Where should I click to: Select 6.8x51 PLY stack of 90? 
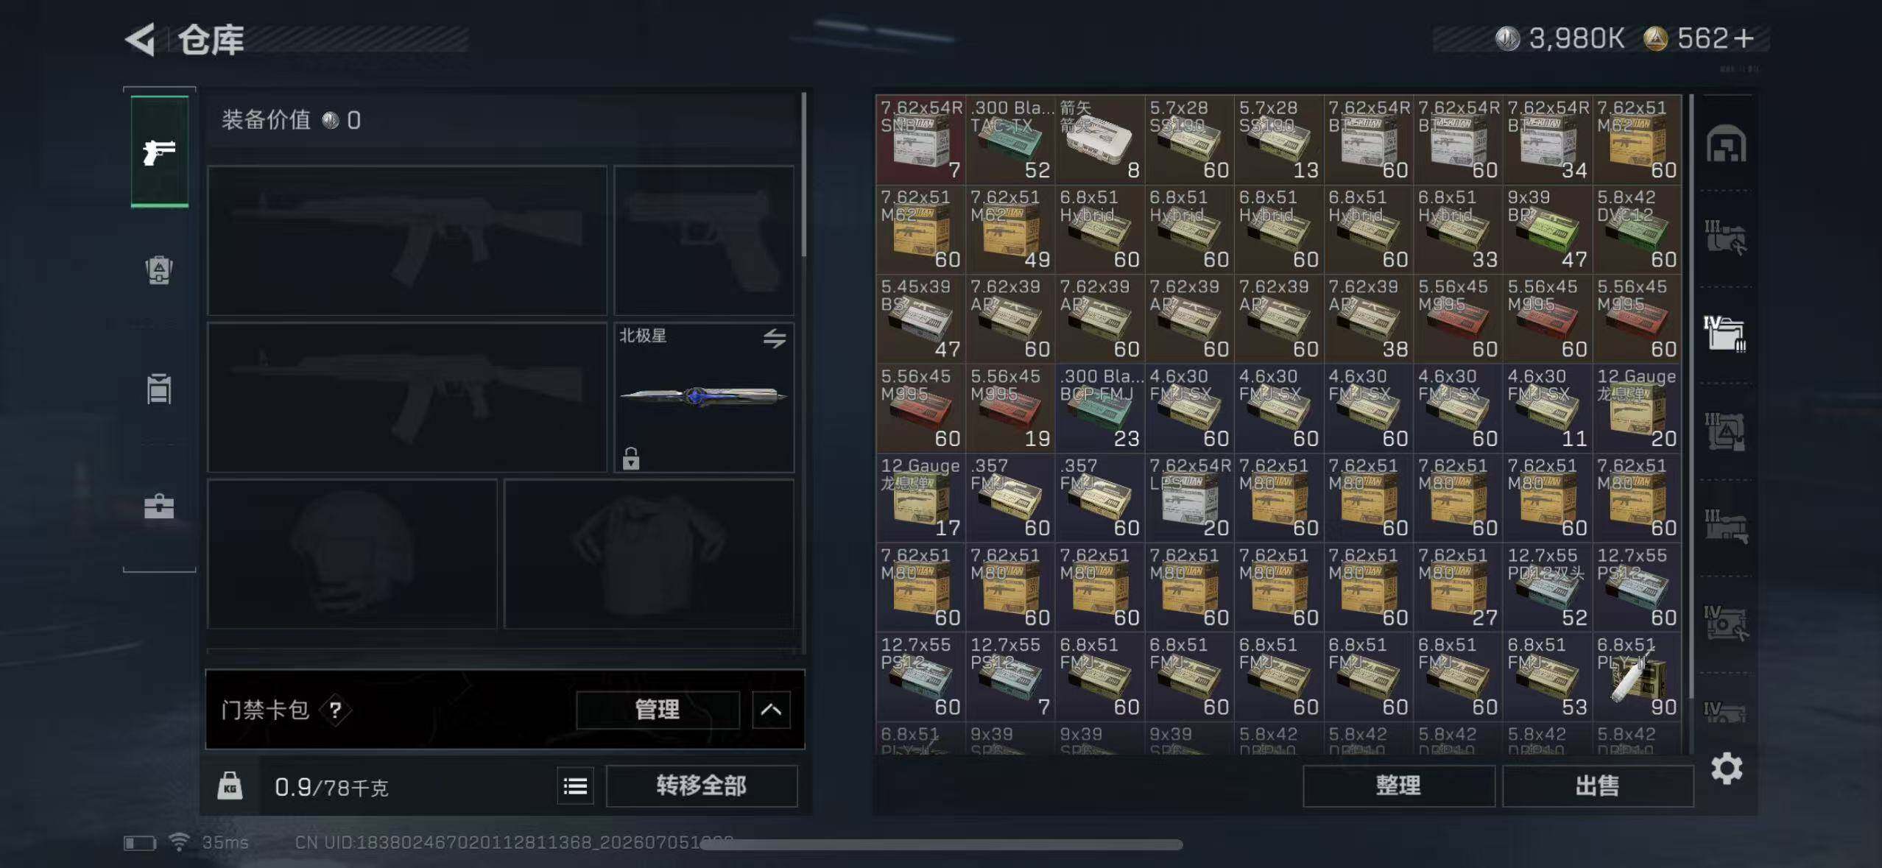(1637, 677)
